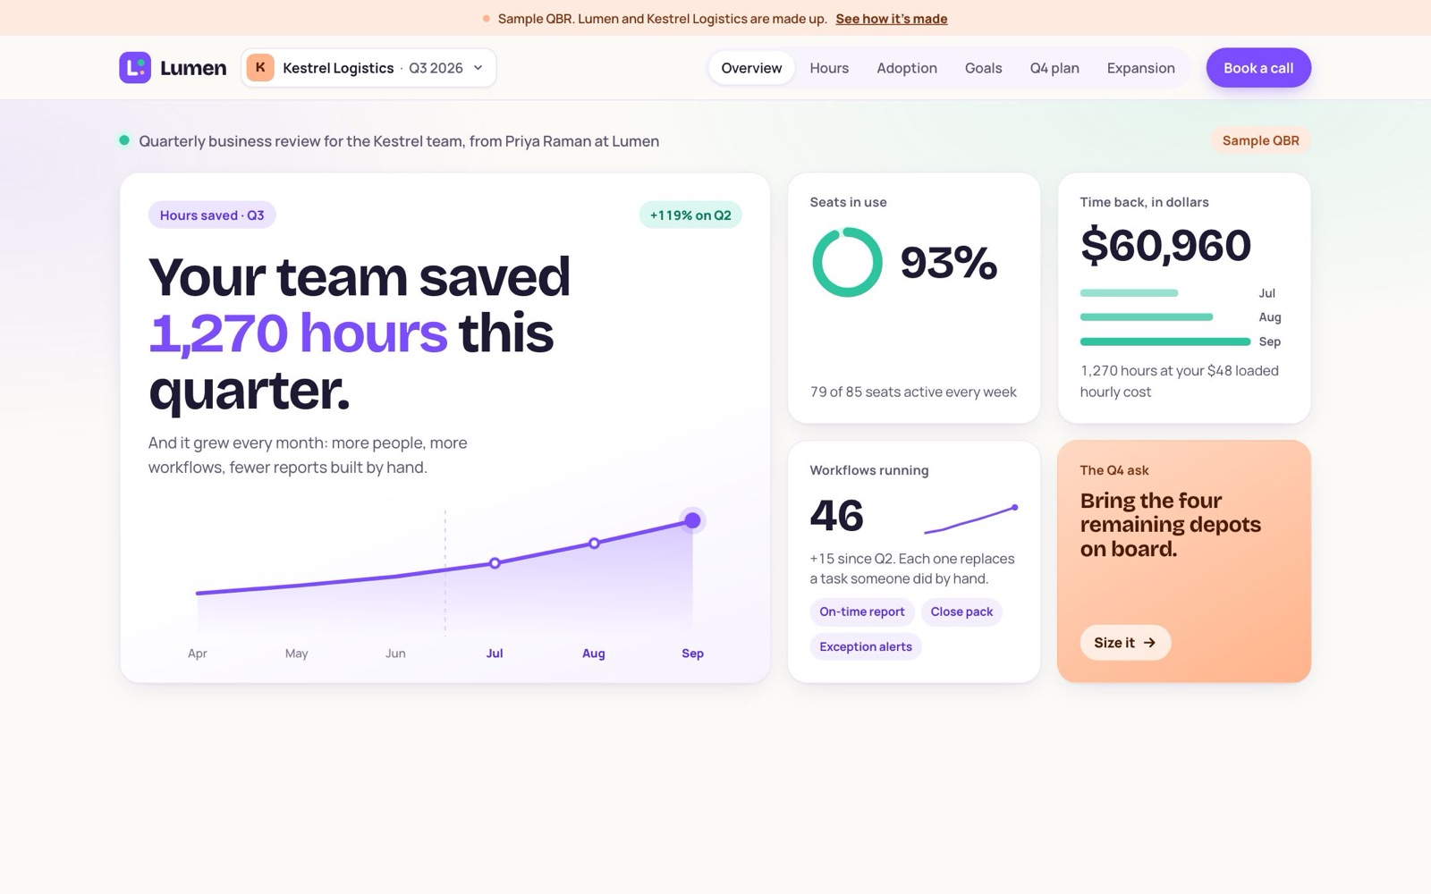Click the 93% seats value
This screenshot has width=1431, height=894.
point(948,263)
